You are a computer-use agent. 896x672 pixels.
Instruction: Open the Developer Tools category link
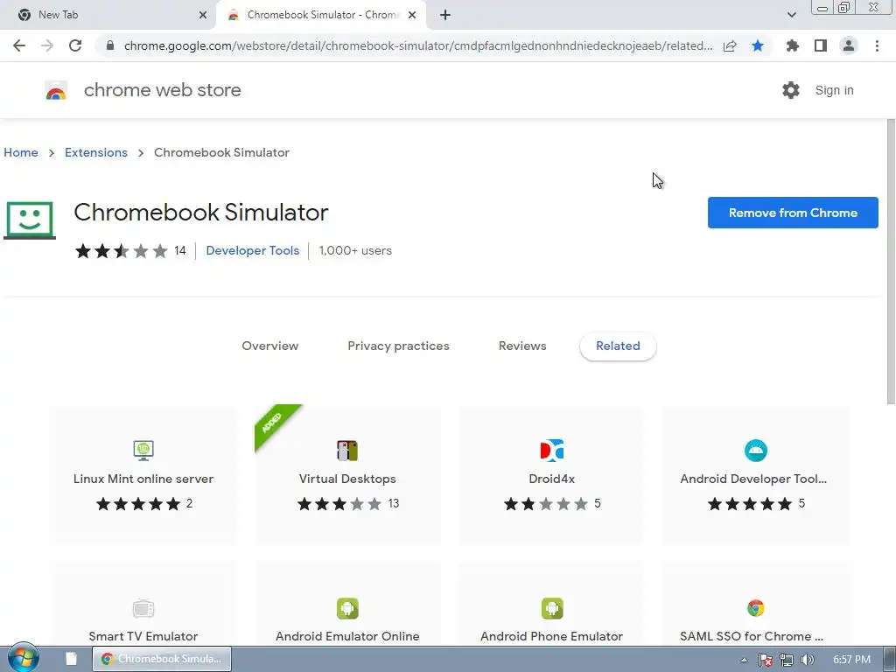point(253,250)
